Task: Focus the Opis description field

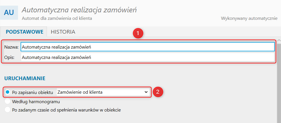Action: (147, 57)
